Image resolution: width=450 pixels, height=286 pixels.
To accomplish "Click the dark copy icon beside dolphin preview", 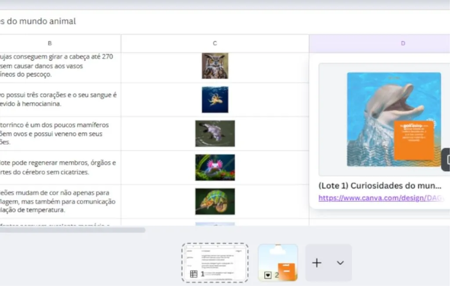I will (446, 159).
